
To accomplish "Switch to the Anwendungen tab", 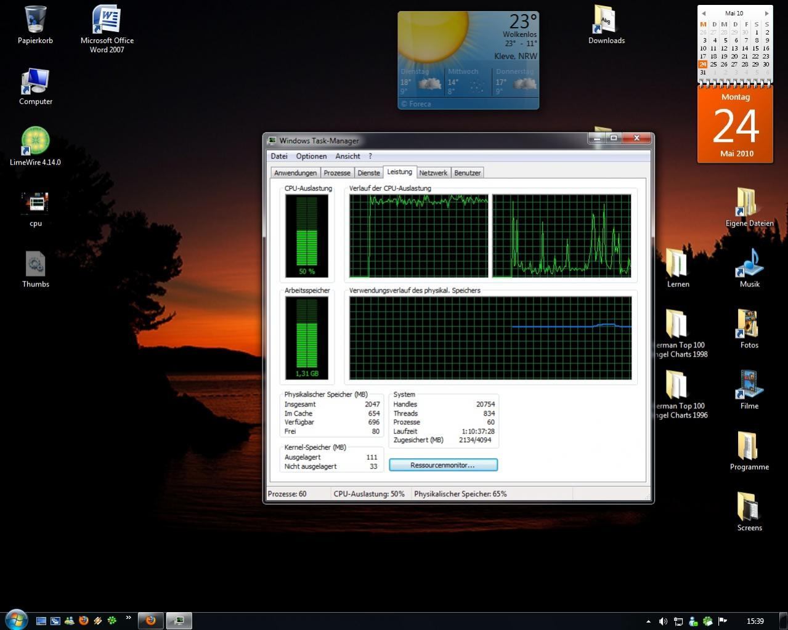I will [x=295, y=173].
